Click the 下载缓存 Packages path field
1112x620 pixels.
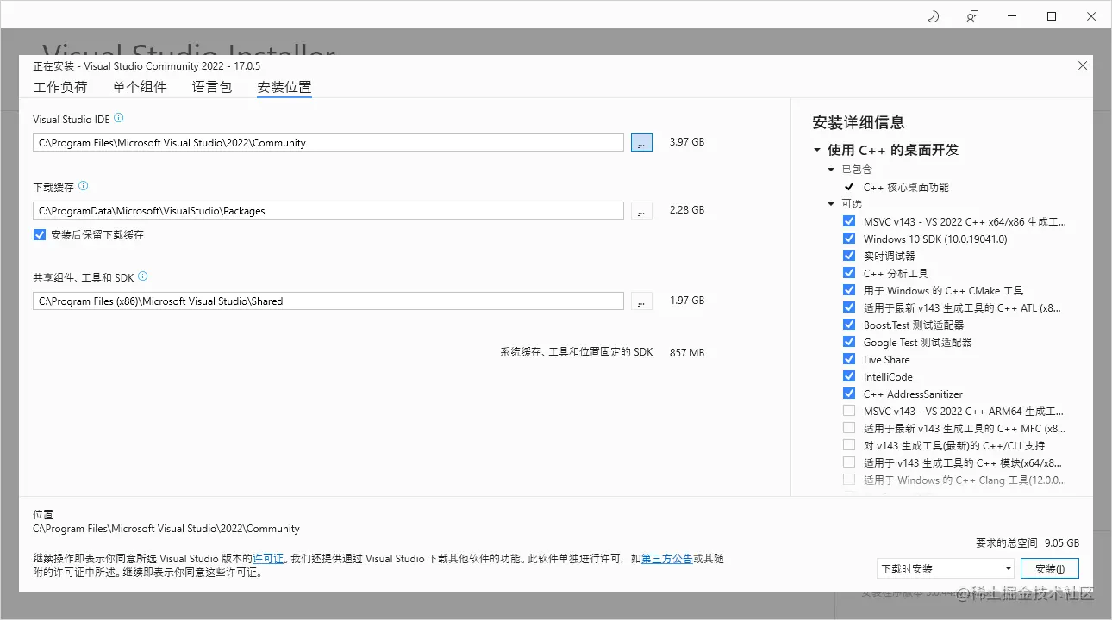[328, 210]
